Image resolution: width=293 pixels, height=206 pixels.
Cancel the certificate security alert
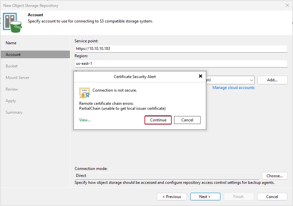tap(187, 120)
